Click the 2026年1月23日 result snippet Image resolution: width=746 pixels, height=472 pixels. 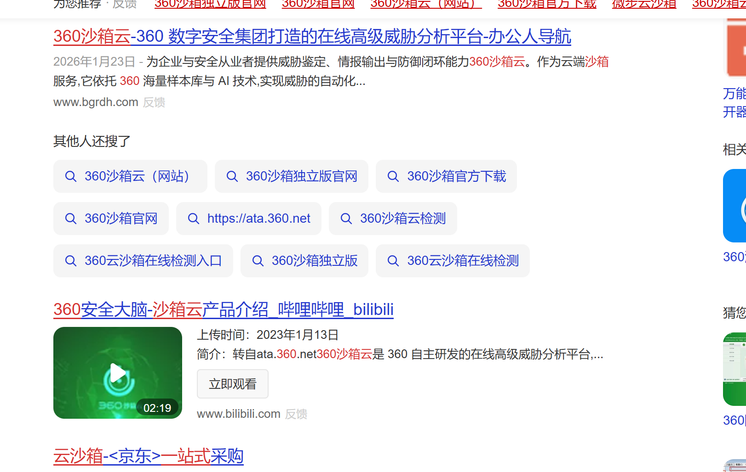331,71
